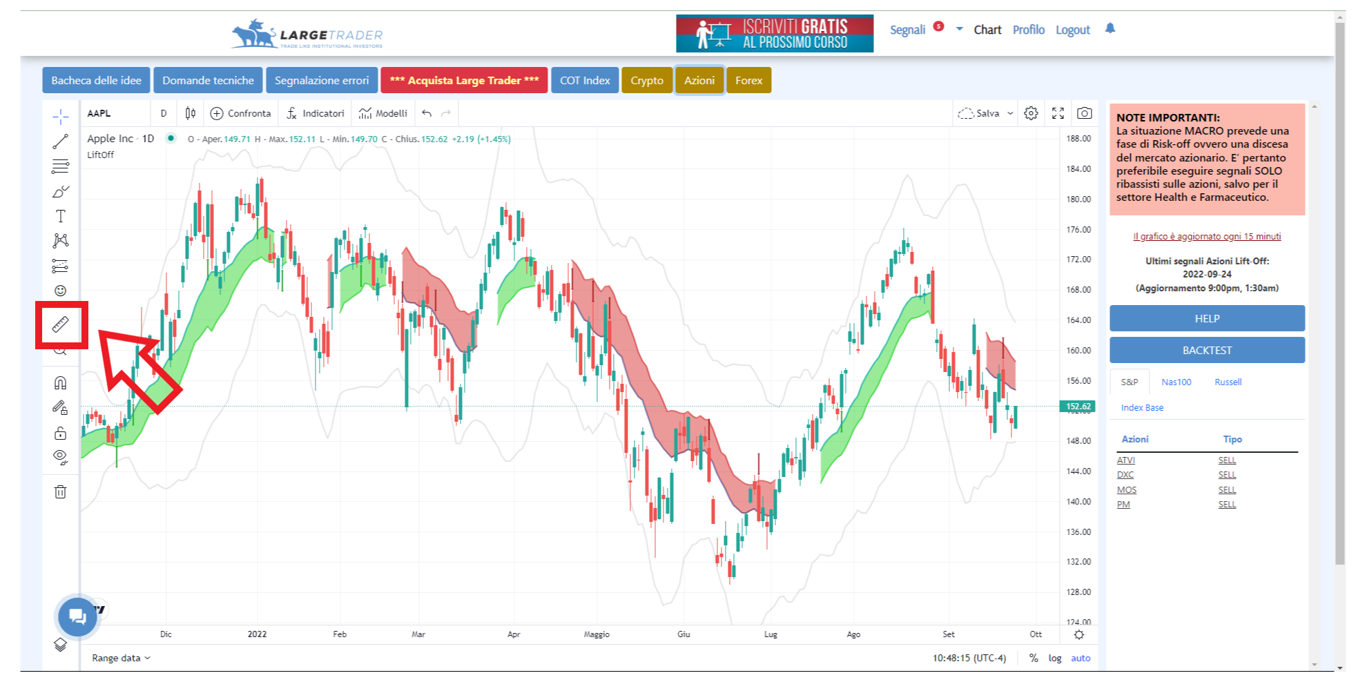Viewport: 1367px width, 682px height.
Task: Save the chart layout with Salva
Action: coord(979,113)
